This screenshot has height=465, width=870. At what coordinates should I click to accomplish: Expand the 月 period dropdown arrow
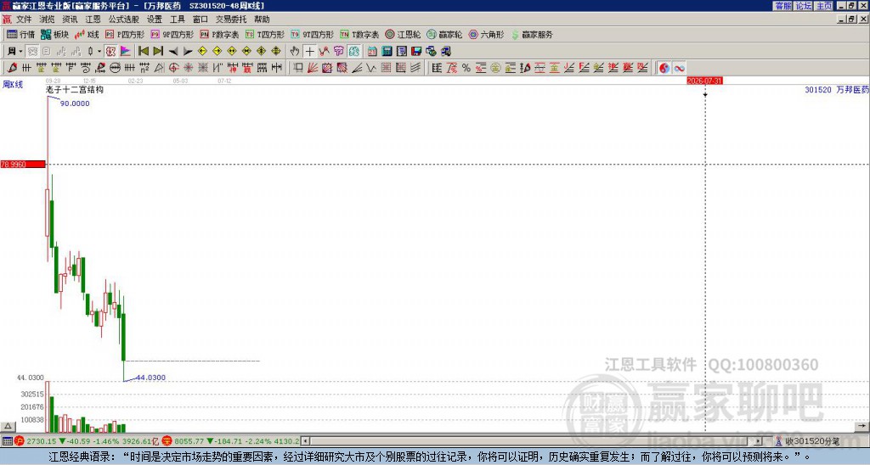[x=20, y=51]
